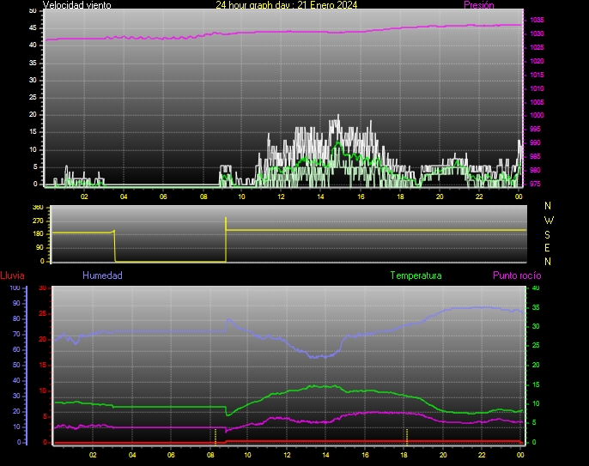Select the magenta "Presión" label
Image resolution: width=589 pixels, height=466 pixels.
tap(479, 5)
